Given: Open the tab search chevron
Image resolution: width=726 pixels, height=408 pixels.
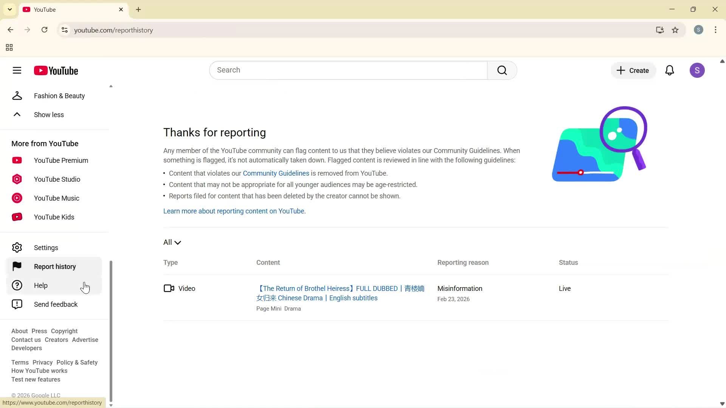Looking at the screenshot, I should [x=9, y=9].
